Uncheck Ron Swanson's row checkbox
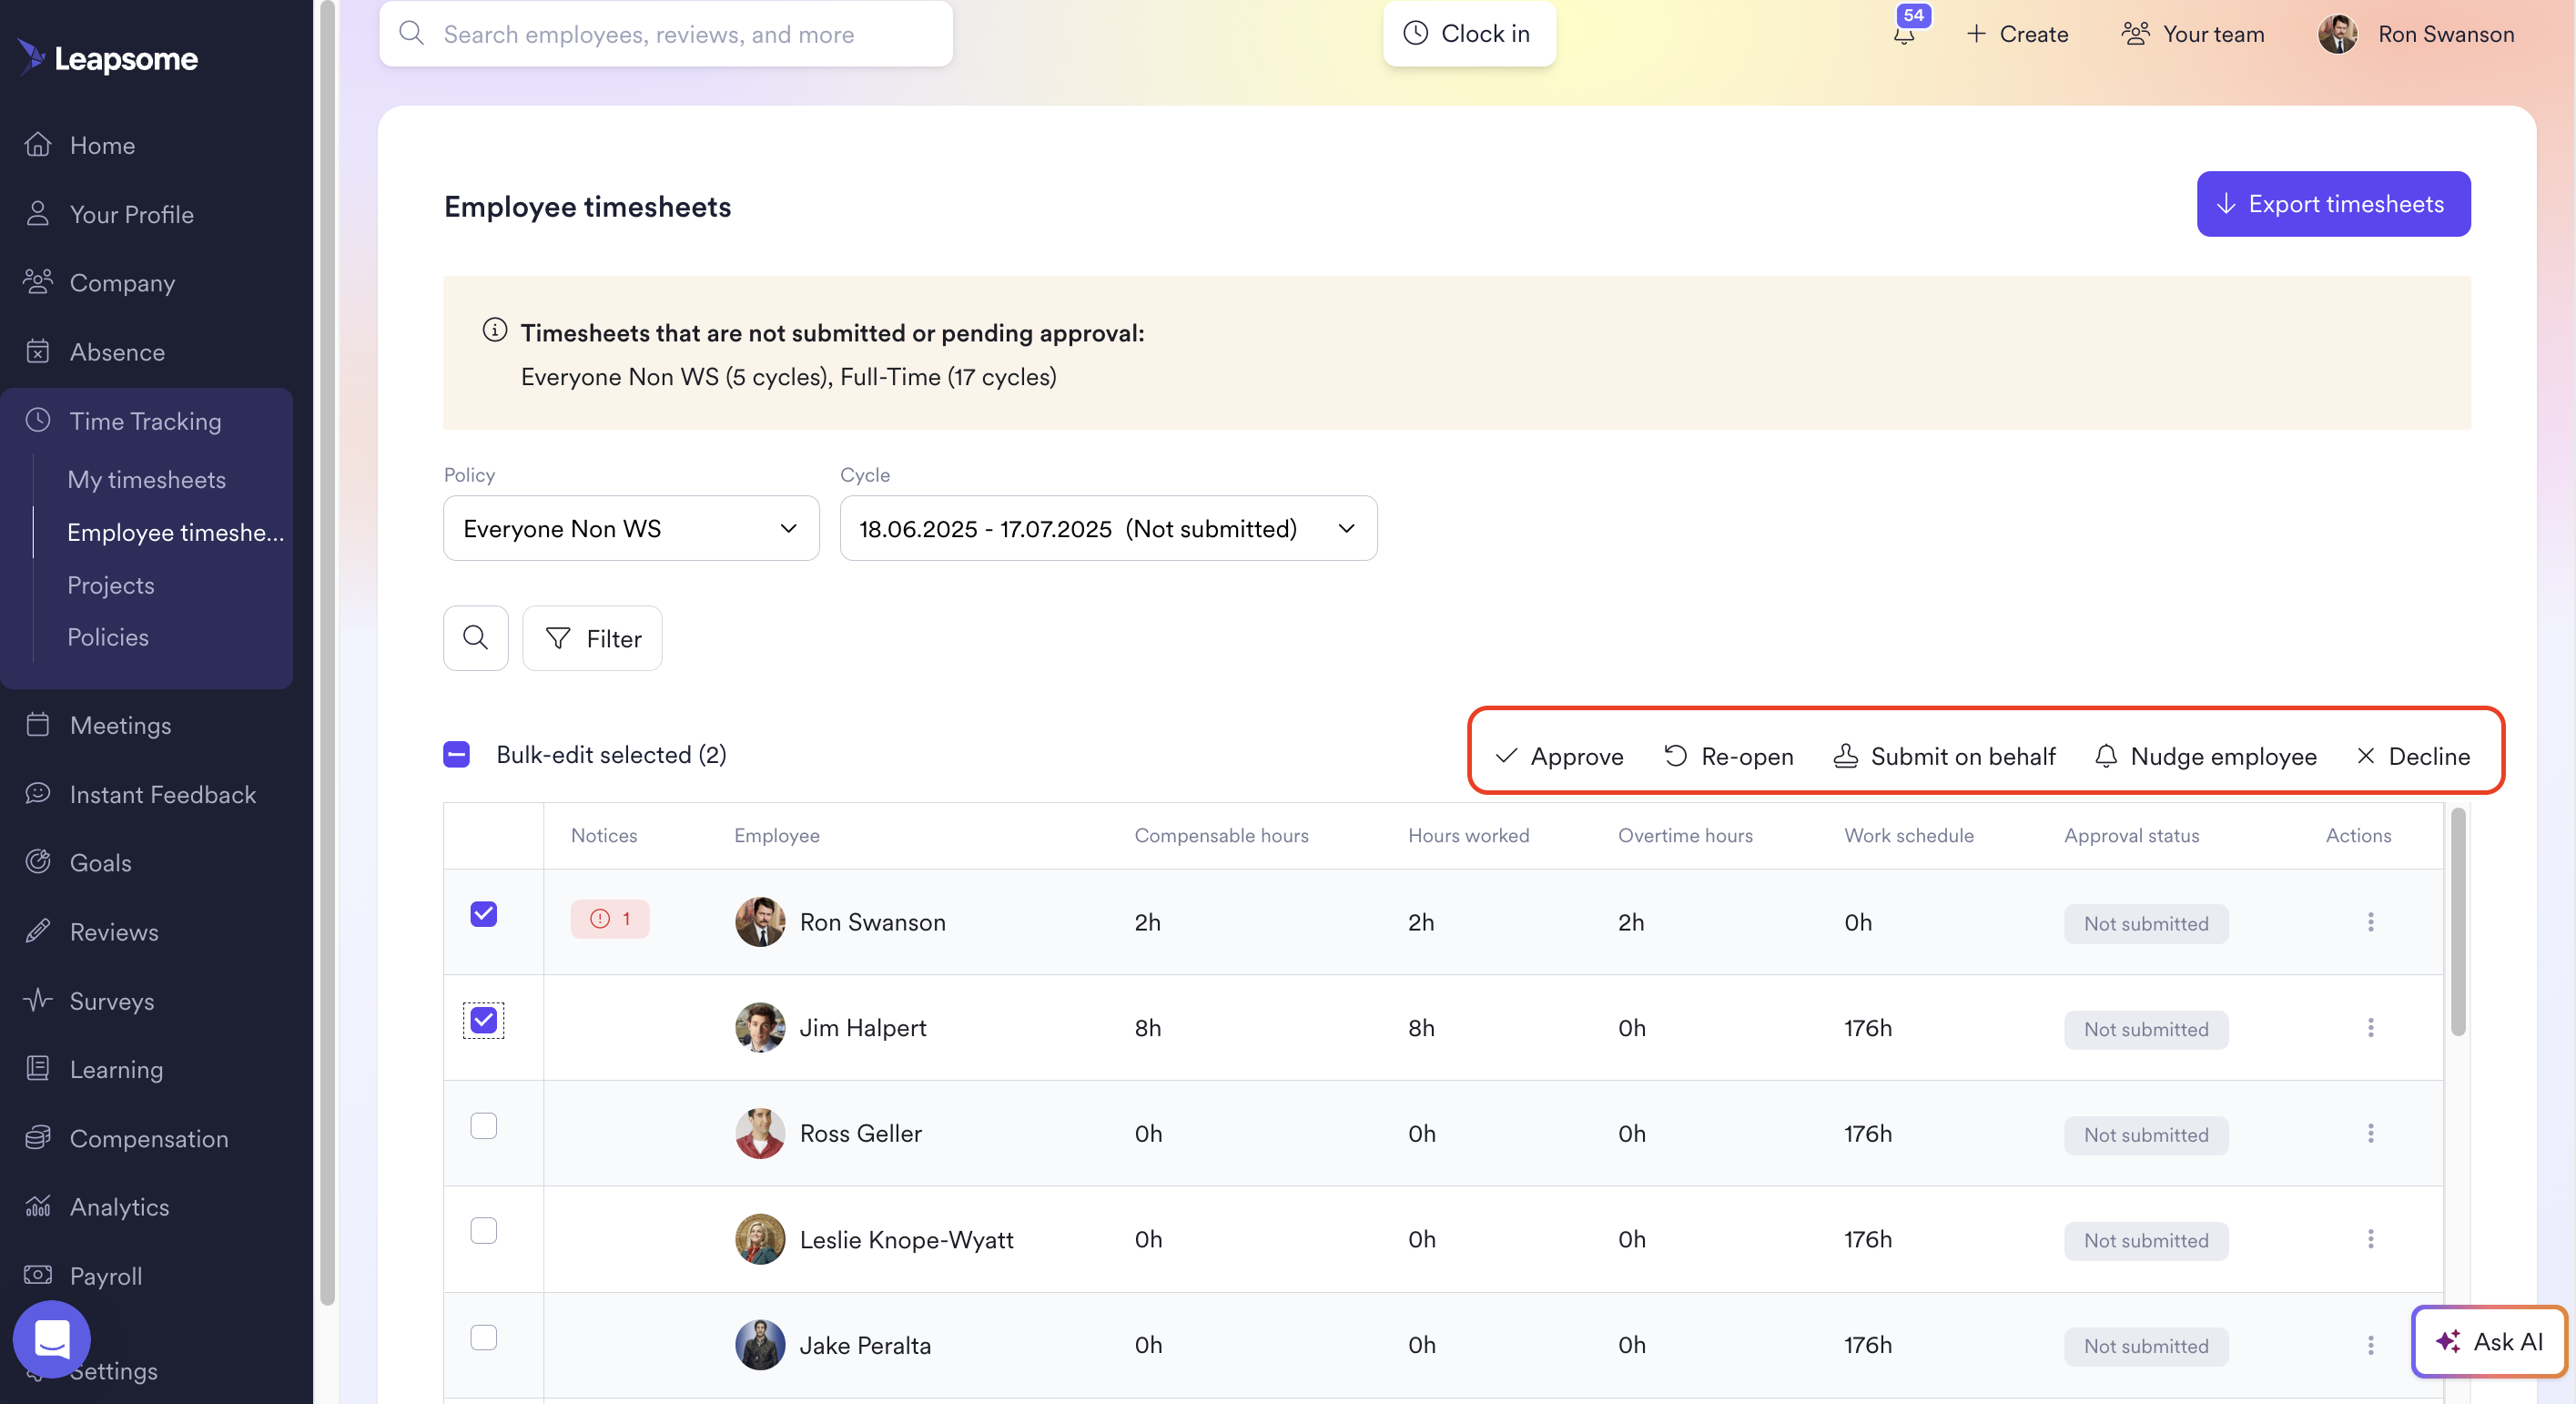Image resolution: width=2576 pixels, height=1404 pixels. click(x=484, y=914)
